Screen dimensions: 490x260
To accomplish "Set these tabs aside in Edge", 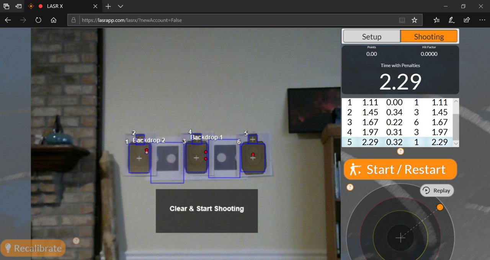I will click(18, 6).
